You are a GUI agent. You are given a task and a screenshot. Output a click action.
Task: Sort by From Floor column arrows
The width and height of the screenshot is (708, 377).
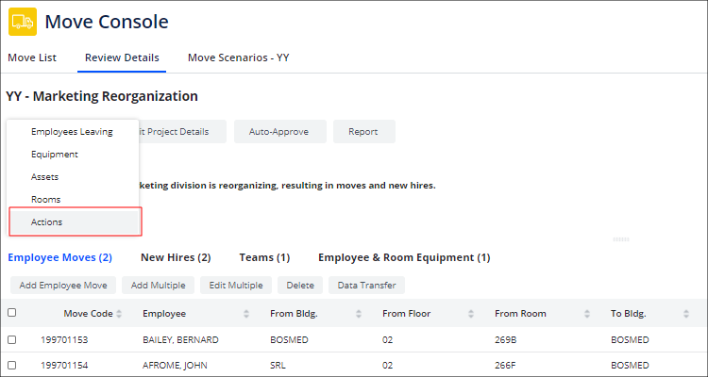click(472, 314)
